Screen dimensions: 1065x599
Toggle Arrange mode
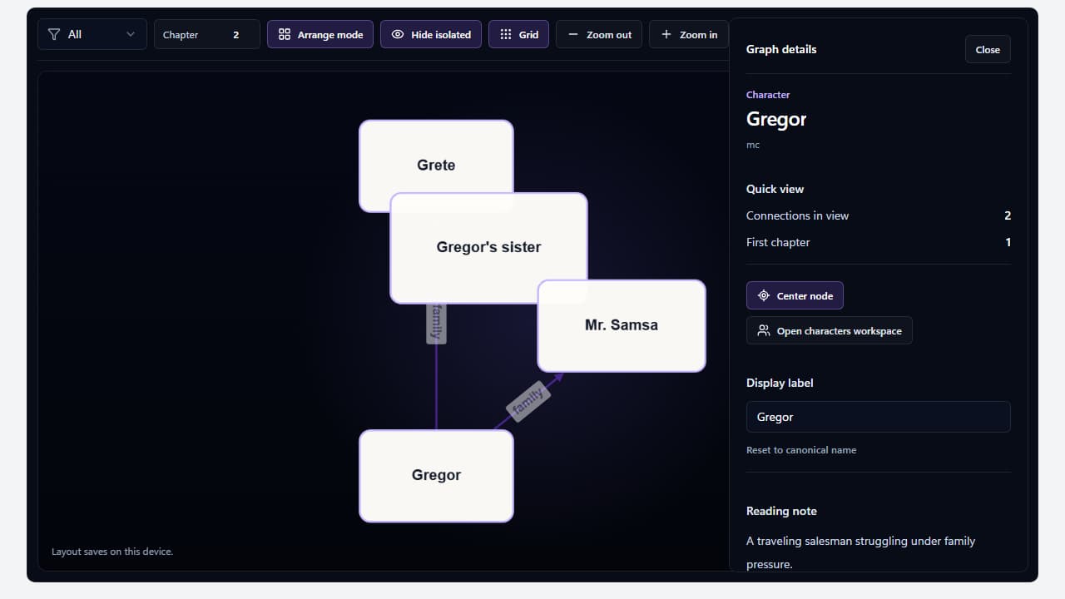tap(320, 34)
